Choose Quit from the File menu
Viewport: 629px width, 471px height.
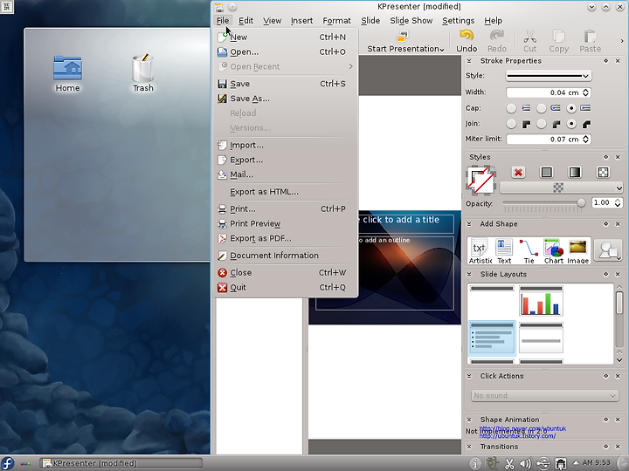click(x=285, y=288)
